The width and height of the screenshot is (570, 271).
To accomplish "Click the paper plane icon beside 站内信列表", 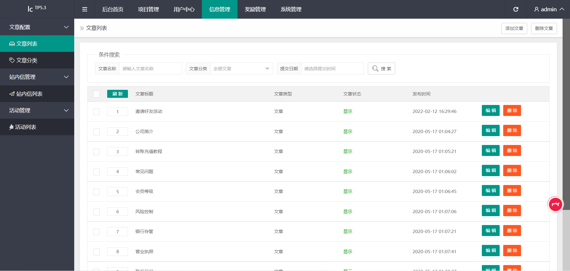I will 12,94.
